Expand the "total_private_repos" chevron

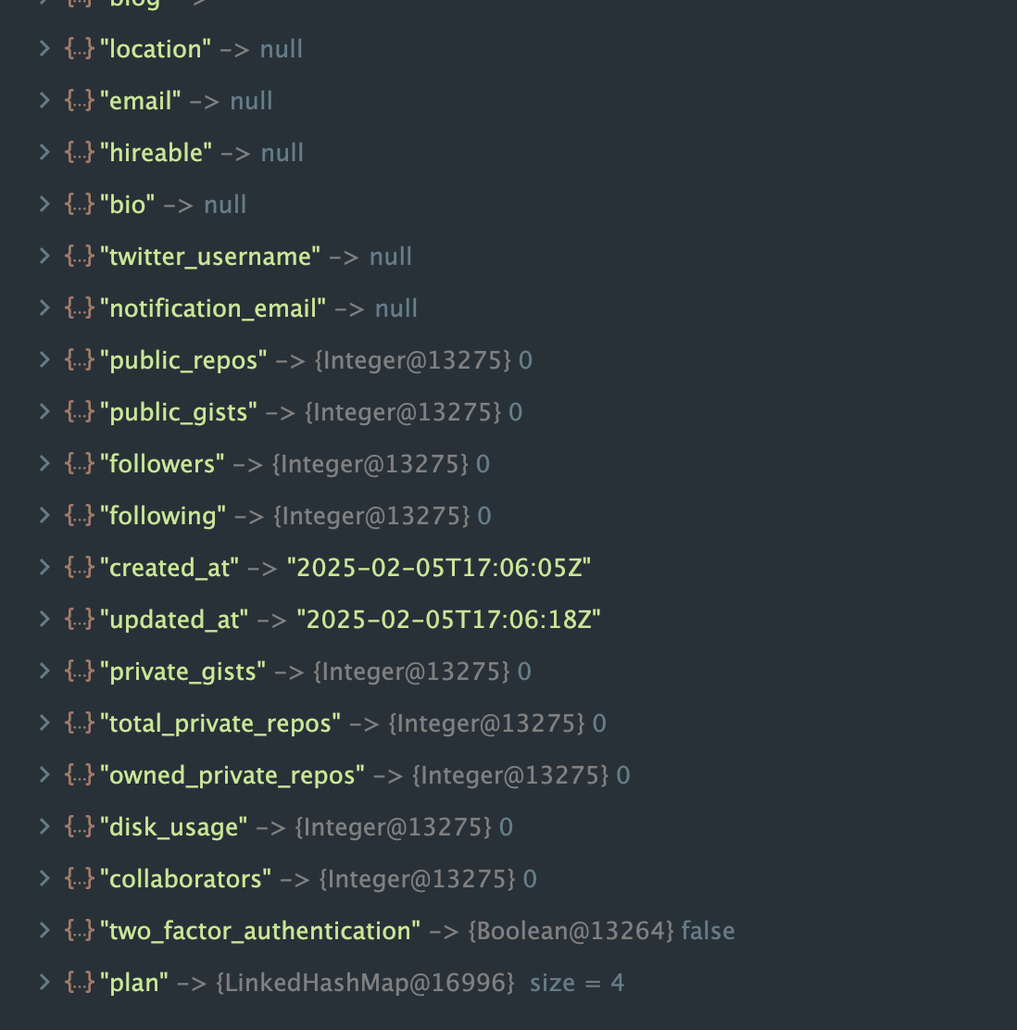tap(44, 723)
